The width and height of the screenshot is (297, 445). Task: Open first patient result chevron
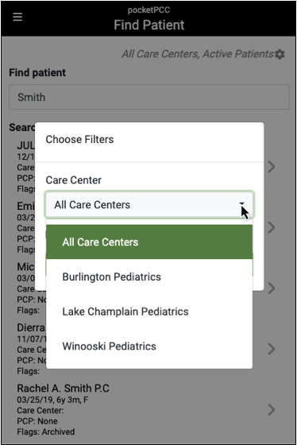272,167
